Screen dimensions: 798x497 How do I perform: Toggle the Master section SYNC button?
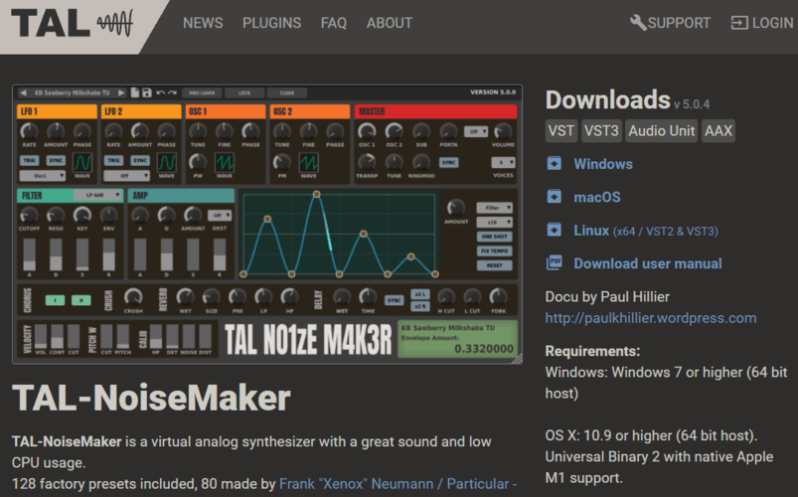coord(448,162)
